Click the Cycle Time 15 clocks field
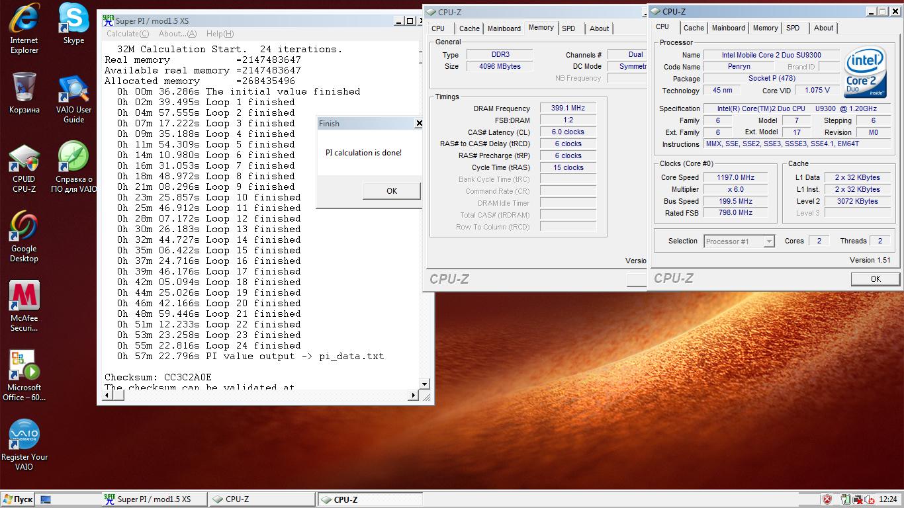This screenshot has height=508, width=904. [568, 167]
